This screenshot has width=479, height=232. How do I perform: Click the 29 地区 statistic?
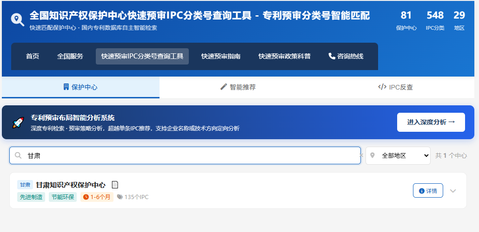tap(459, 21)
